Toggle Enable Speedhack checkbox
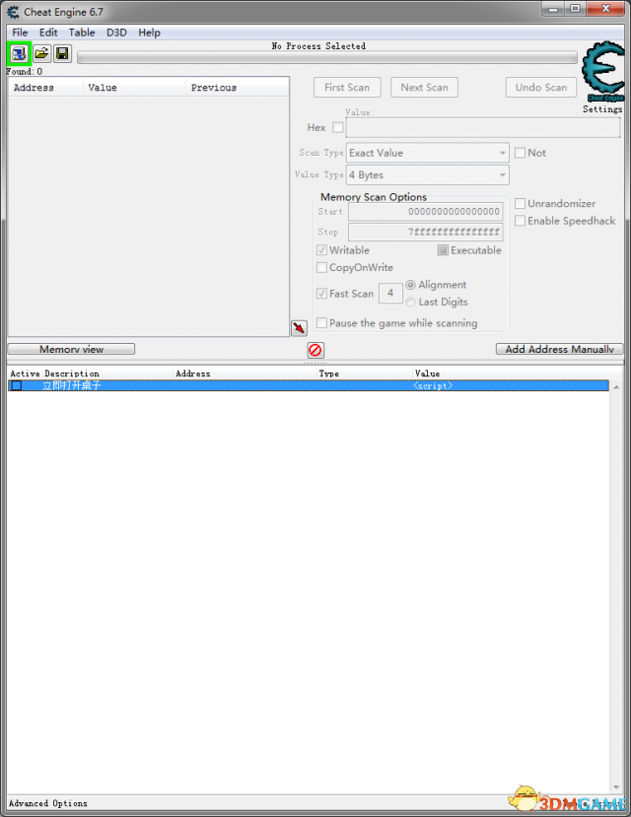Viewport: 631px width, 817px height. (x=520, y=221)
